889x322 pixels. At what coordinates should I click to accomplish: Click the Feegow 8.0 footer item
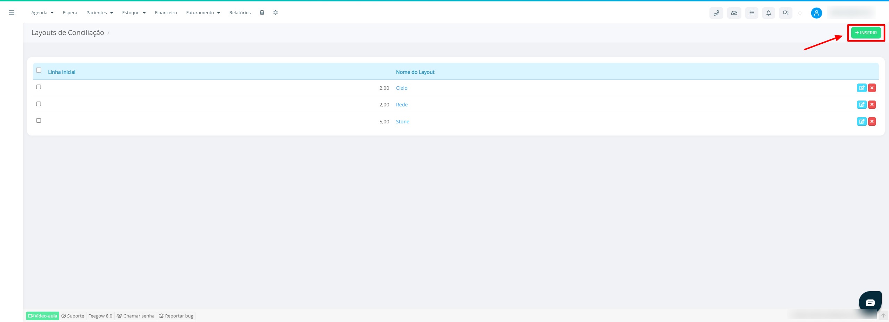(x=100, y=316)
